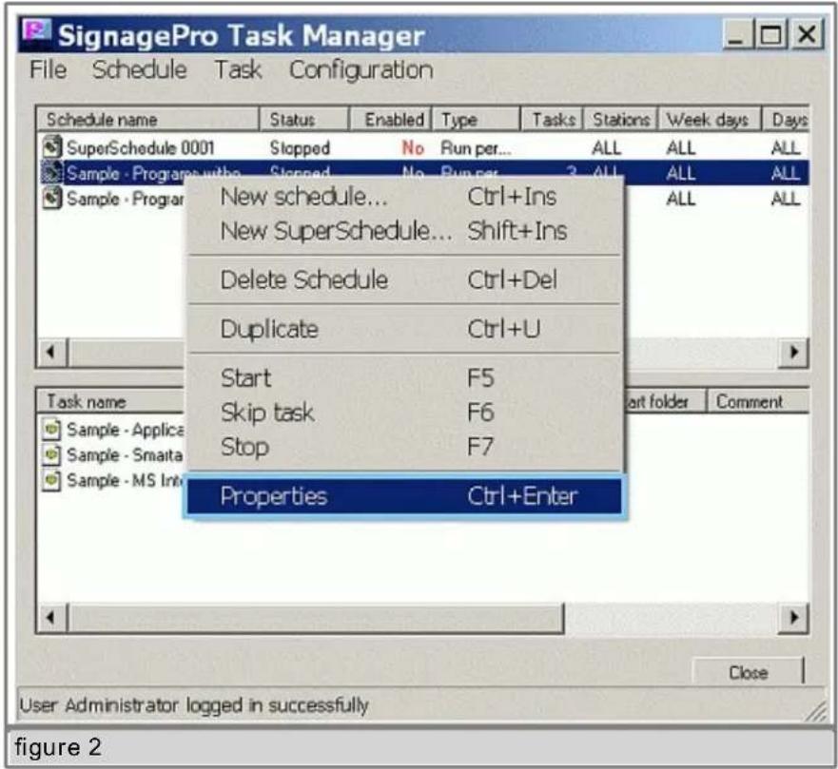838x769 pixels.
Task: Click the icon of the highlighted Sample schedule row
Action: (x=52, y=173)
